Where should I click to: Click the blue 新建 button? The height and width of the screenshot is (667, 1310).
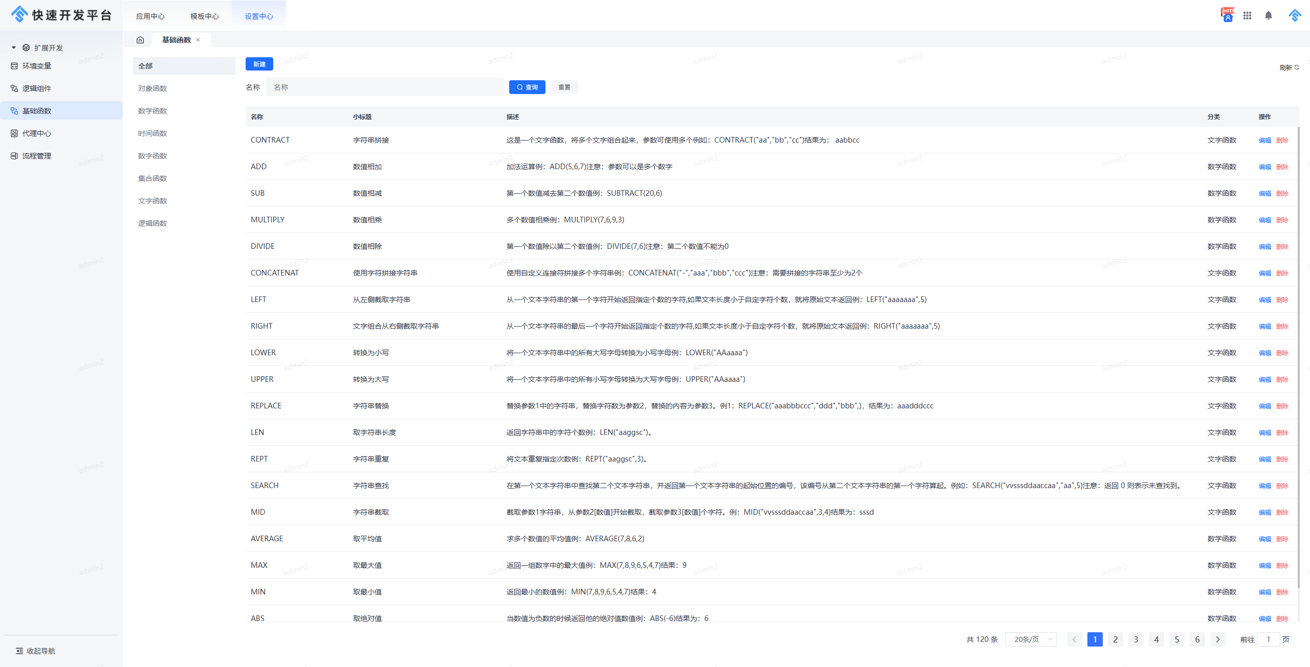(x=259, y=64)
